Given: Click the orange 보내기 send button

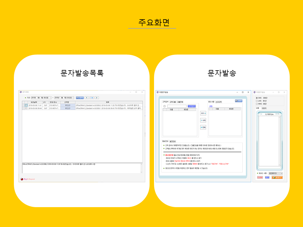Looking at the screenshot, I should [277, 178].
